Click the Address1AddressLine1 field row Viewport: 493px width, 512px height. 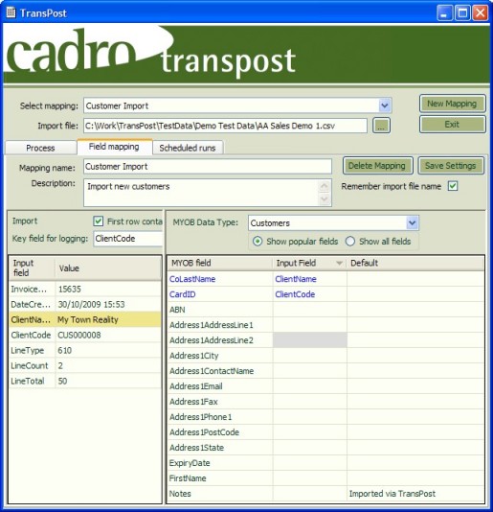tap(325, 325)
